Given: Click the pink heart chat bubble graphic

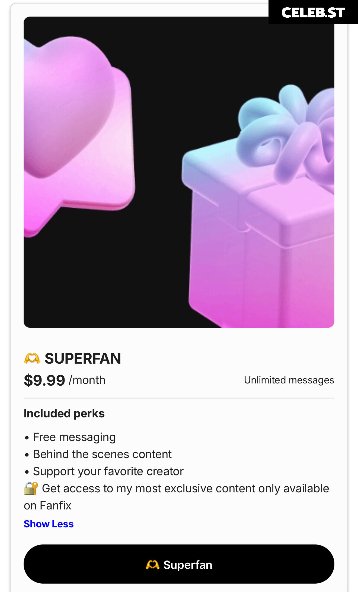Looking at the screenshot, I should click(79, 136).
